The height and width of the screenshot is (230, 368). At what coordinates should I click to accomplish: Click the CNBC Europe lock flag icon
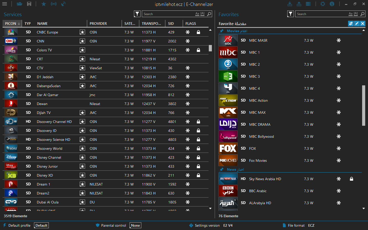tap(198, 32)
